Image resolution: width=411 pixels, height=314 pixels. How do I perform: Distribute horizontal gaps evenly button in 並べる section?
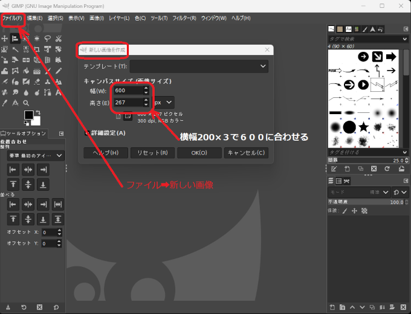point(58,204)
